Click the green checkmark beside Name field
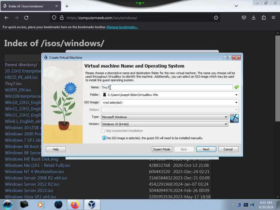280x210 pixels. pos(237,87)
